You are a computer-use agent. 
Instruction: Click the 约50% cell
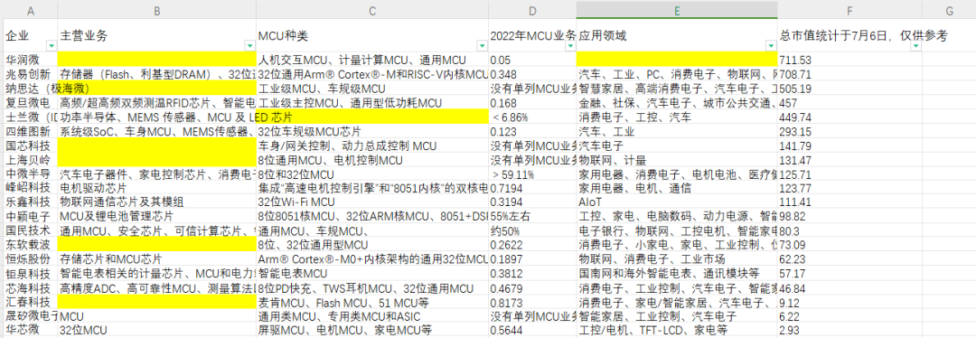(x=532, y=231)
